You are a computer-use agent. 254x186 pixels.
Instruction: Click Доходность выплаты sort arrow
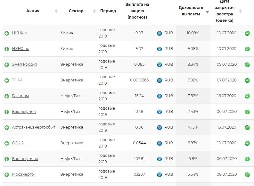208,13
